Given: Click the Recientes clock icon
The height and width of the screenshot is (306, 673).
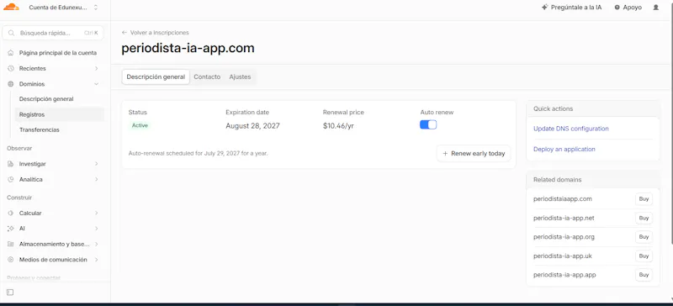Looking at the screenshot, I should click(x=11, y=68).
